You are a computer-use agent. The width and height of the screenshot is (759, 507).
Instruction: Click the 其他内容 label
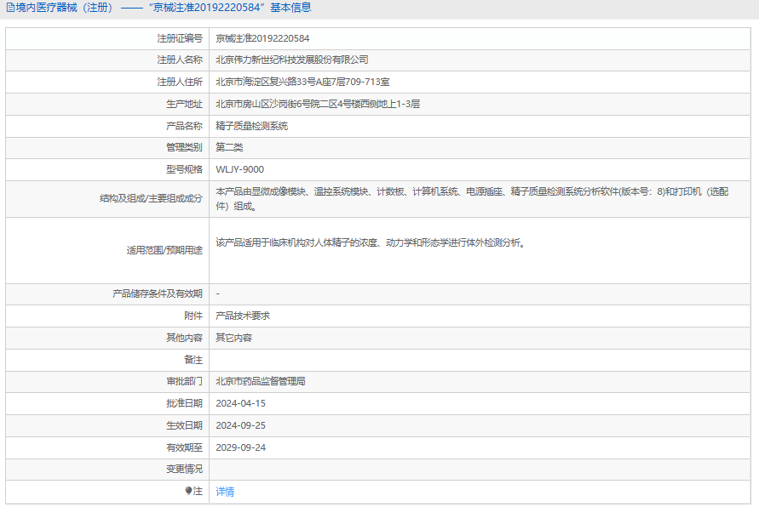pyautogui.click(x=184, y=338)
